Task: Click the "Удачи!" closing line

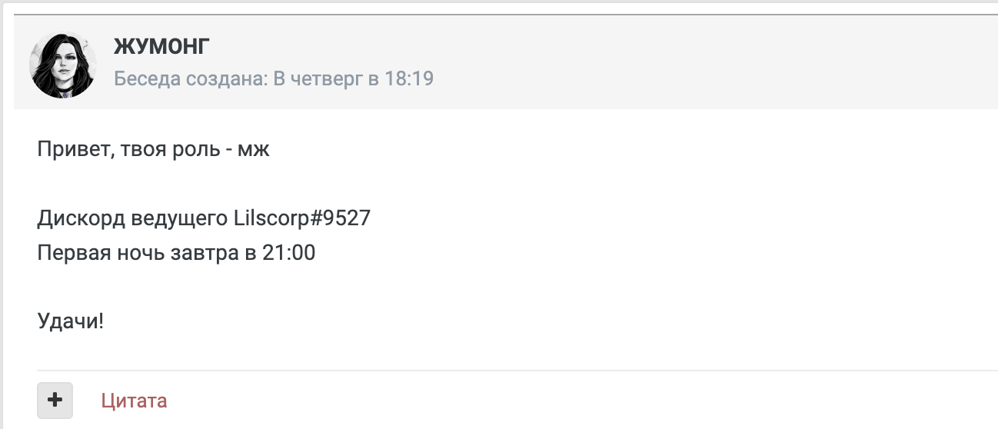Action: [70, 321]
